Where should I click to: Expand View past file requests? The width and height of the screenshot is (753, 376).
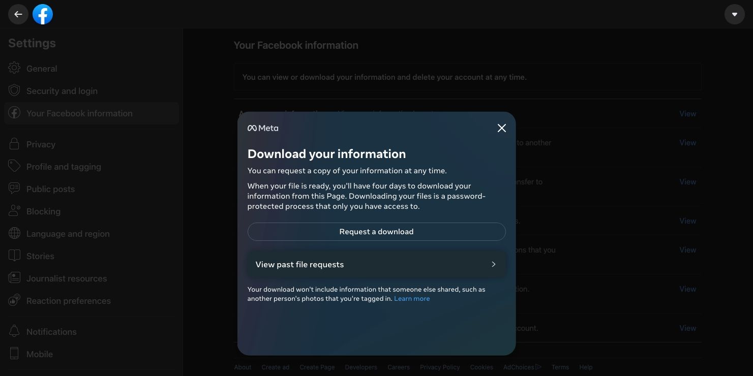click(376, 264)
